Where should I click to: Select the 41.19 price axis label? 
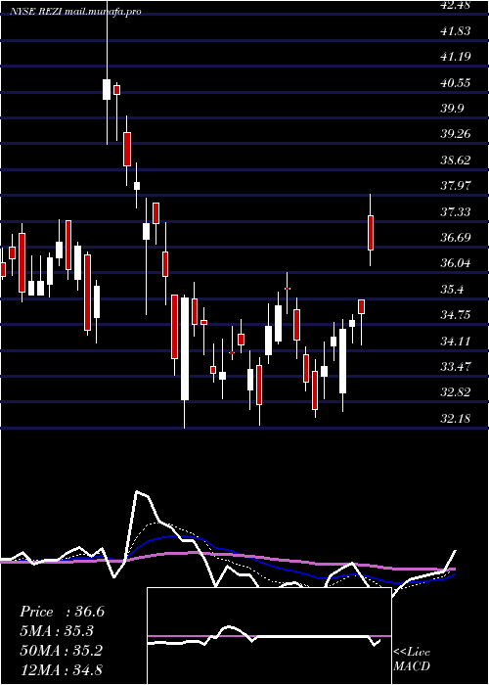(x=456, y=57)
